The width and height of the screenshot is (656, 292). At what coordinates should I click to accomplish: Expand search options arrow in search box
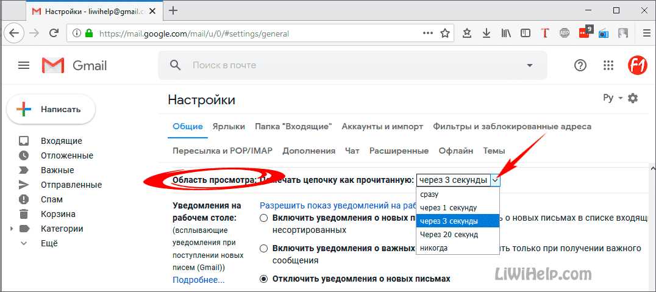pyautogui.click(x=530, y=65)
